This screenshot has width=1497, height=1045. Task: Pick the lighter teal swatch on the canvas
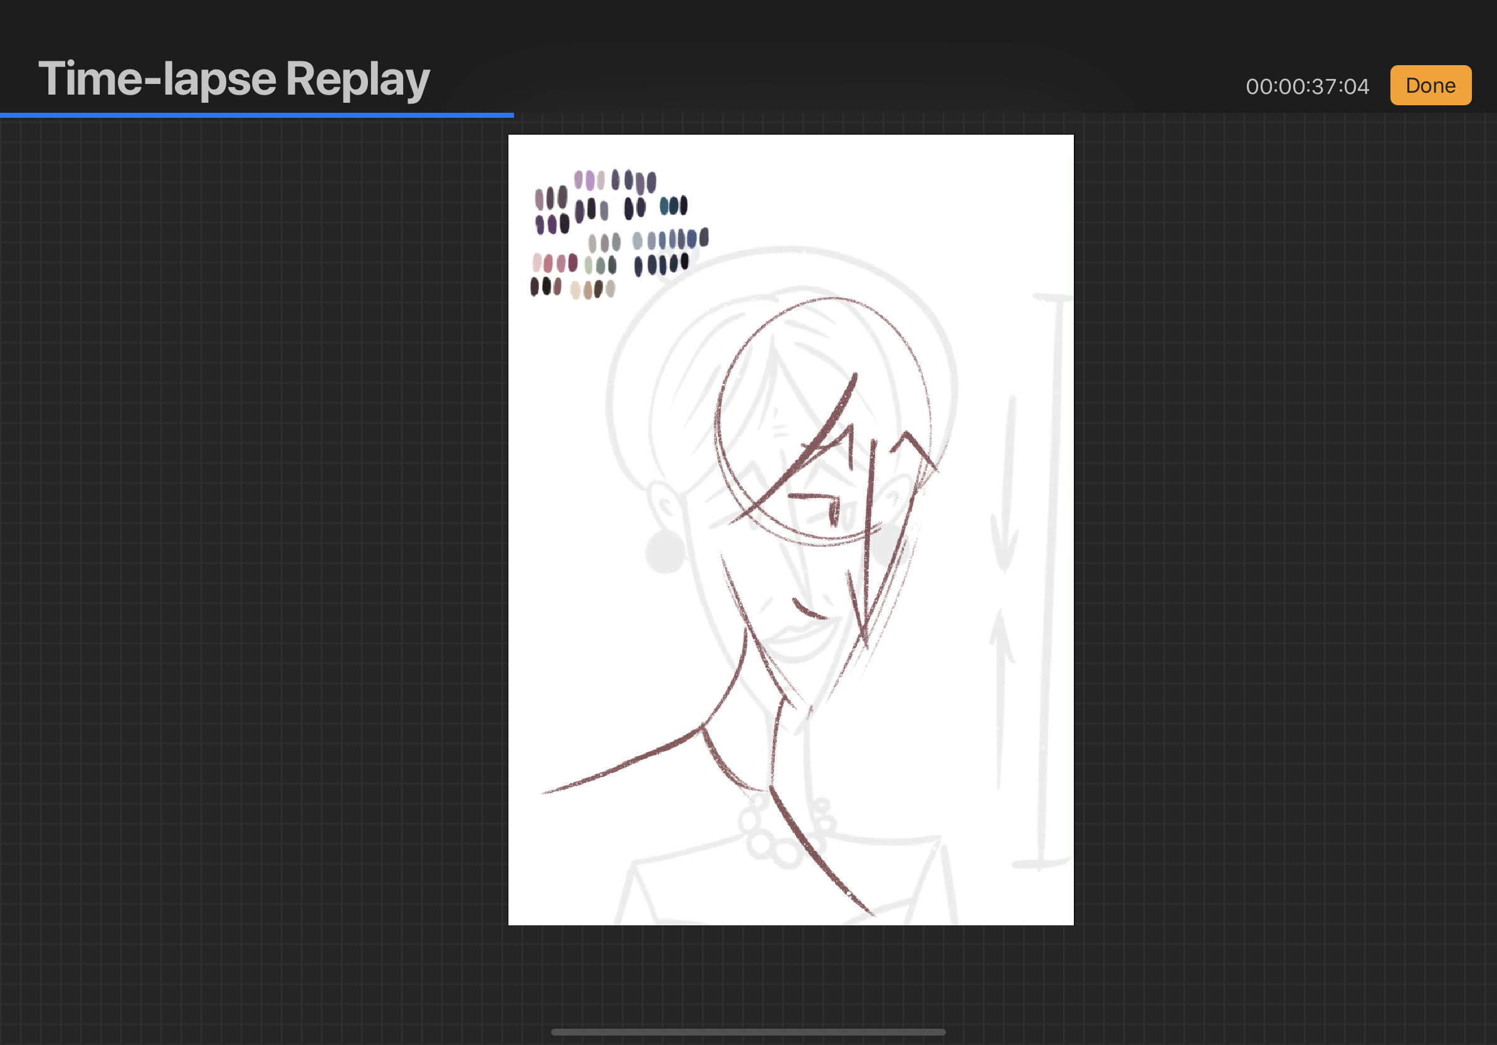tap(664, 206)
